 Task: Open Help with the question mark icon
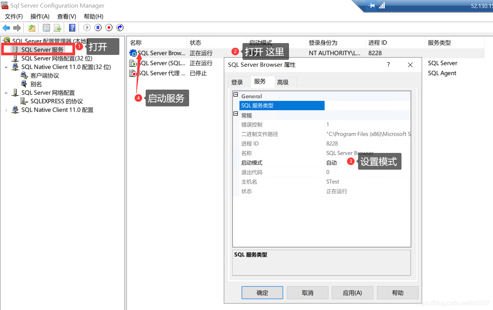click(x=72, y=28)
